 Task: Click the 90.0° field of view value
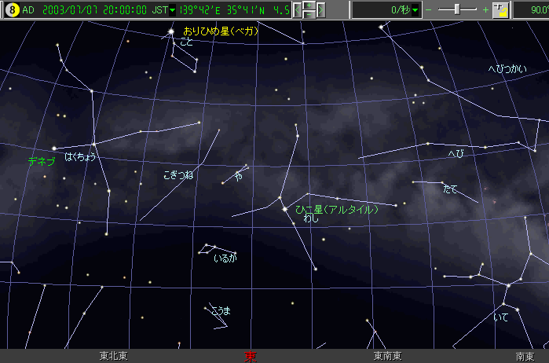click(x=531, y=10)
